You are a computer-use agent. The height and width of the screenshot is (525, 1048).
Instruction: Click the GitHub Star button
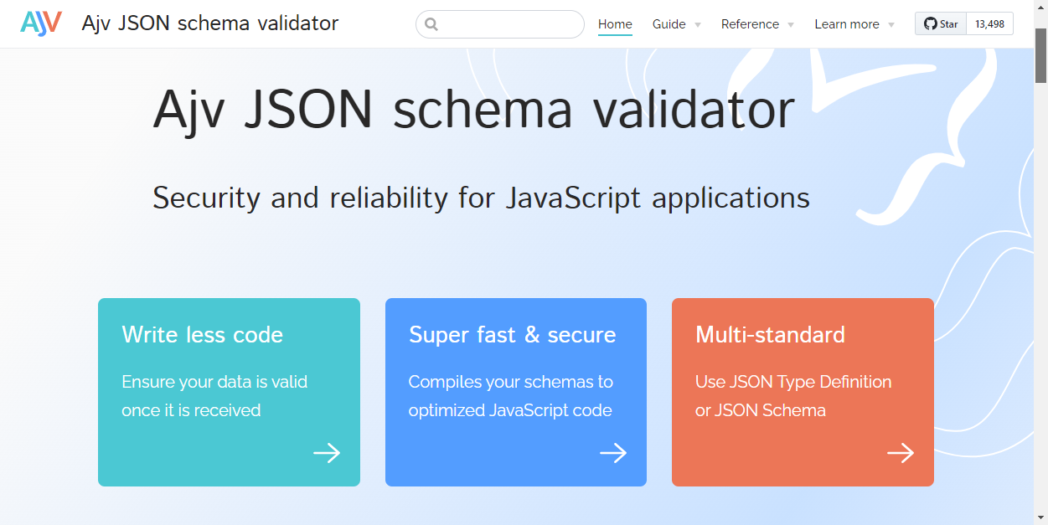pyautogui.click(x=941, y=24)
